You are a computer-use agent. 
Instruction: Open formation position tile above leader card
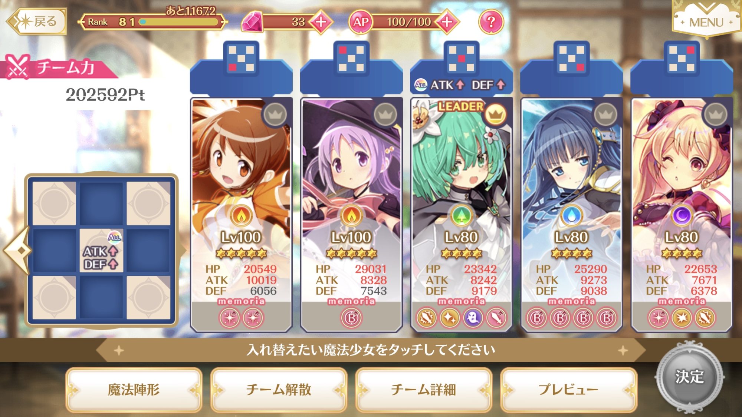pyautogui.click(x=461, y=59)
